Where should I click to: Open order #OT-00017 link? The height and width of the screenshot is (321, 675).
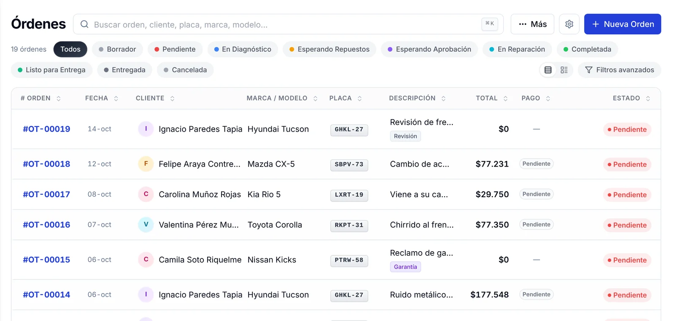46,194
